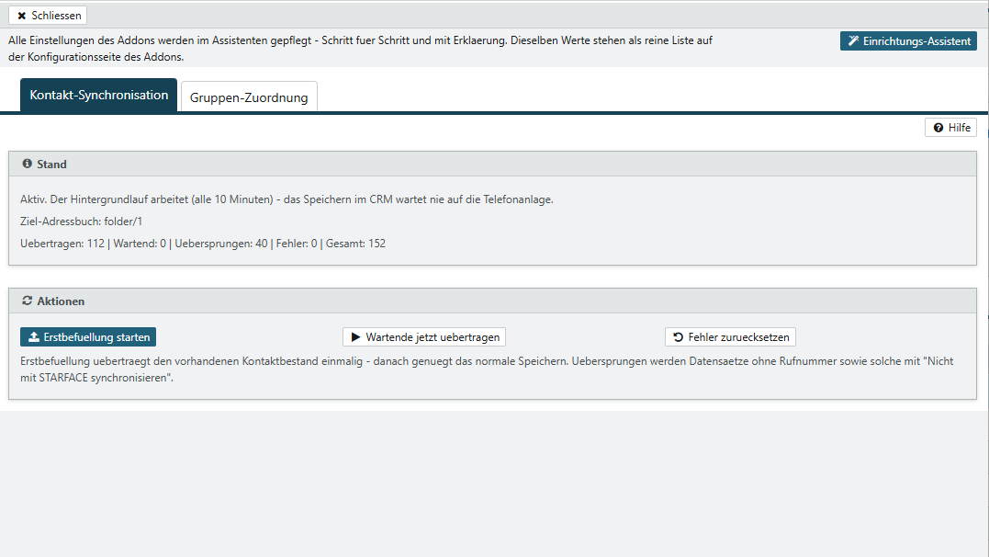This screenshot has width=989, height=557.
Task: Click the refresh icon beside Aktionen
Action: (x=28, y=301)
